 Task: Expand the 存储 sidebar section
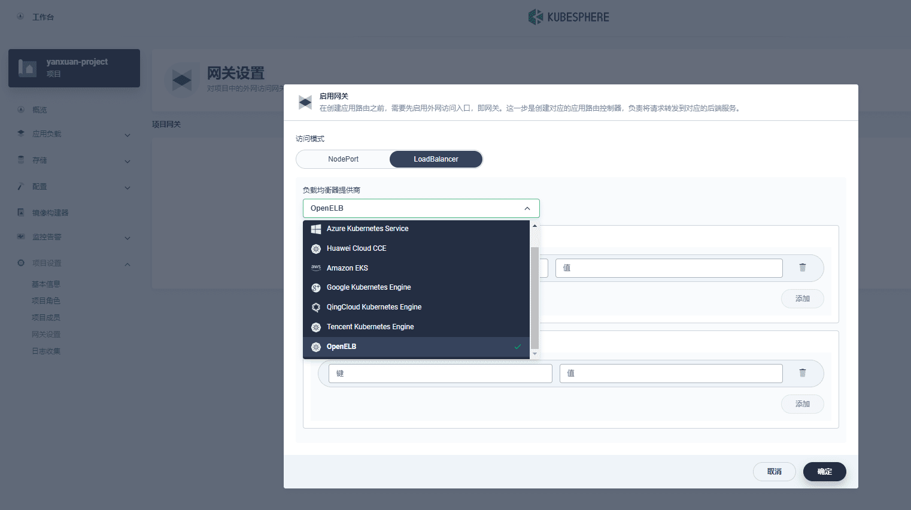coord(127,161)
